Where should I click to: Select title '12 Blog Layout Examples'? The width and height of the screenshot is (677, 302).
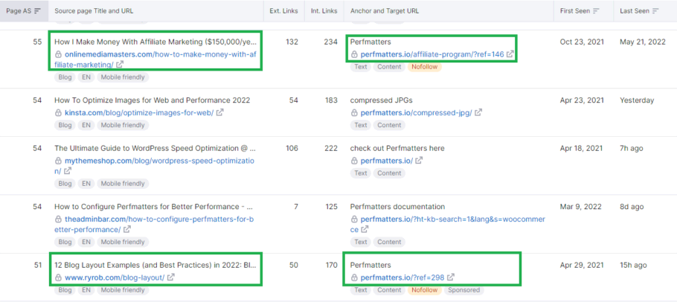156,265
